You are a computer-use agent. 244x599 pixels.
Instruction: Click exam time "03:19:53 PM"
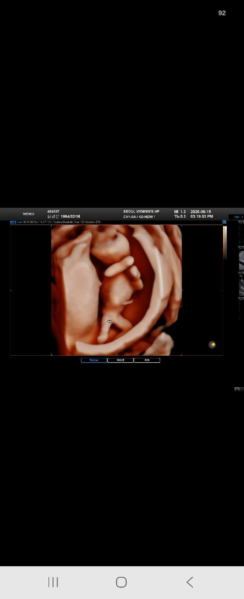(202, 217)
